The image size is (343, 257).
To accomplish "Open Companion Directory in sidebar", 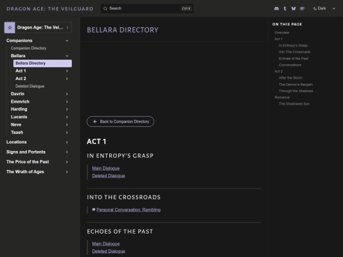I will tap(29, 48).
